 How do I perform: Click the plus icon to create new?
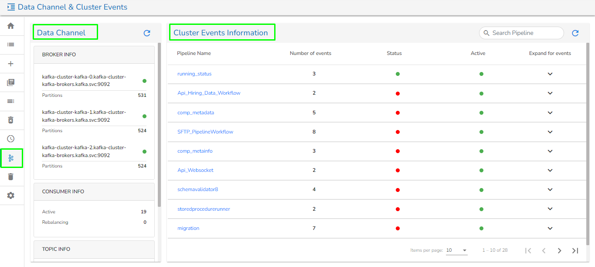click(x=11, y=64)
